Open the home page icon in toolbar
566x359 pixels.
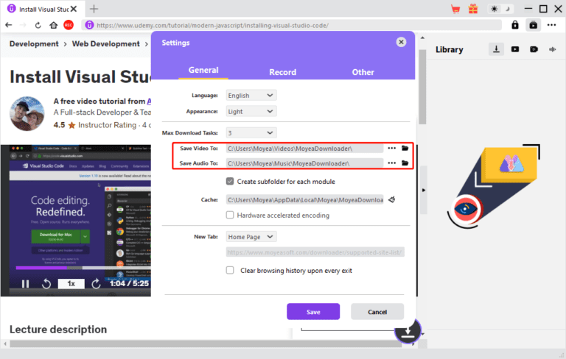(x=54, y=25)
